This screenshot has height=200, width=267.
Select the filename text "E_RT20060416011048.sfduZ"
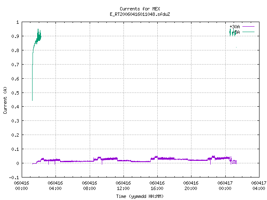(x=140, y=14)
